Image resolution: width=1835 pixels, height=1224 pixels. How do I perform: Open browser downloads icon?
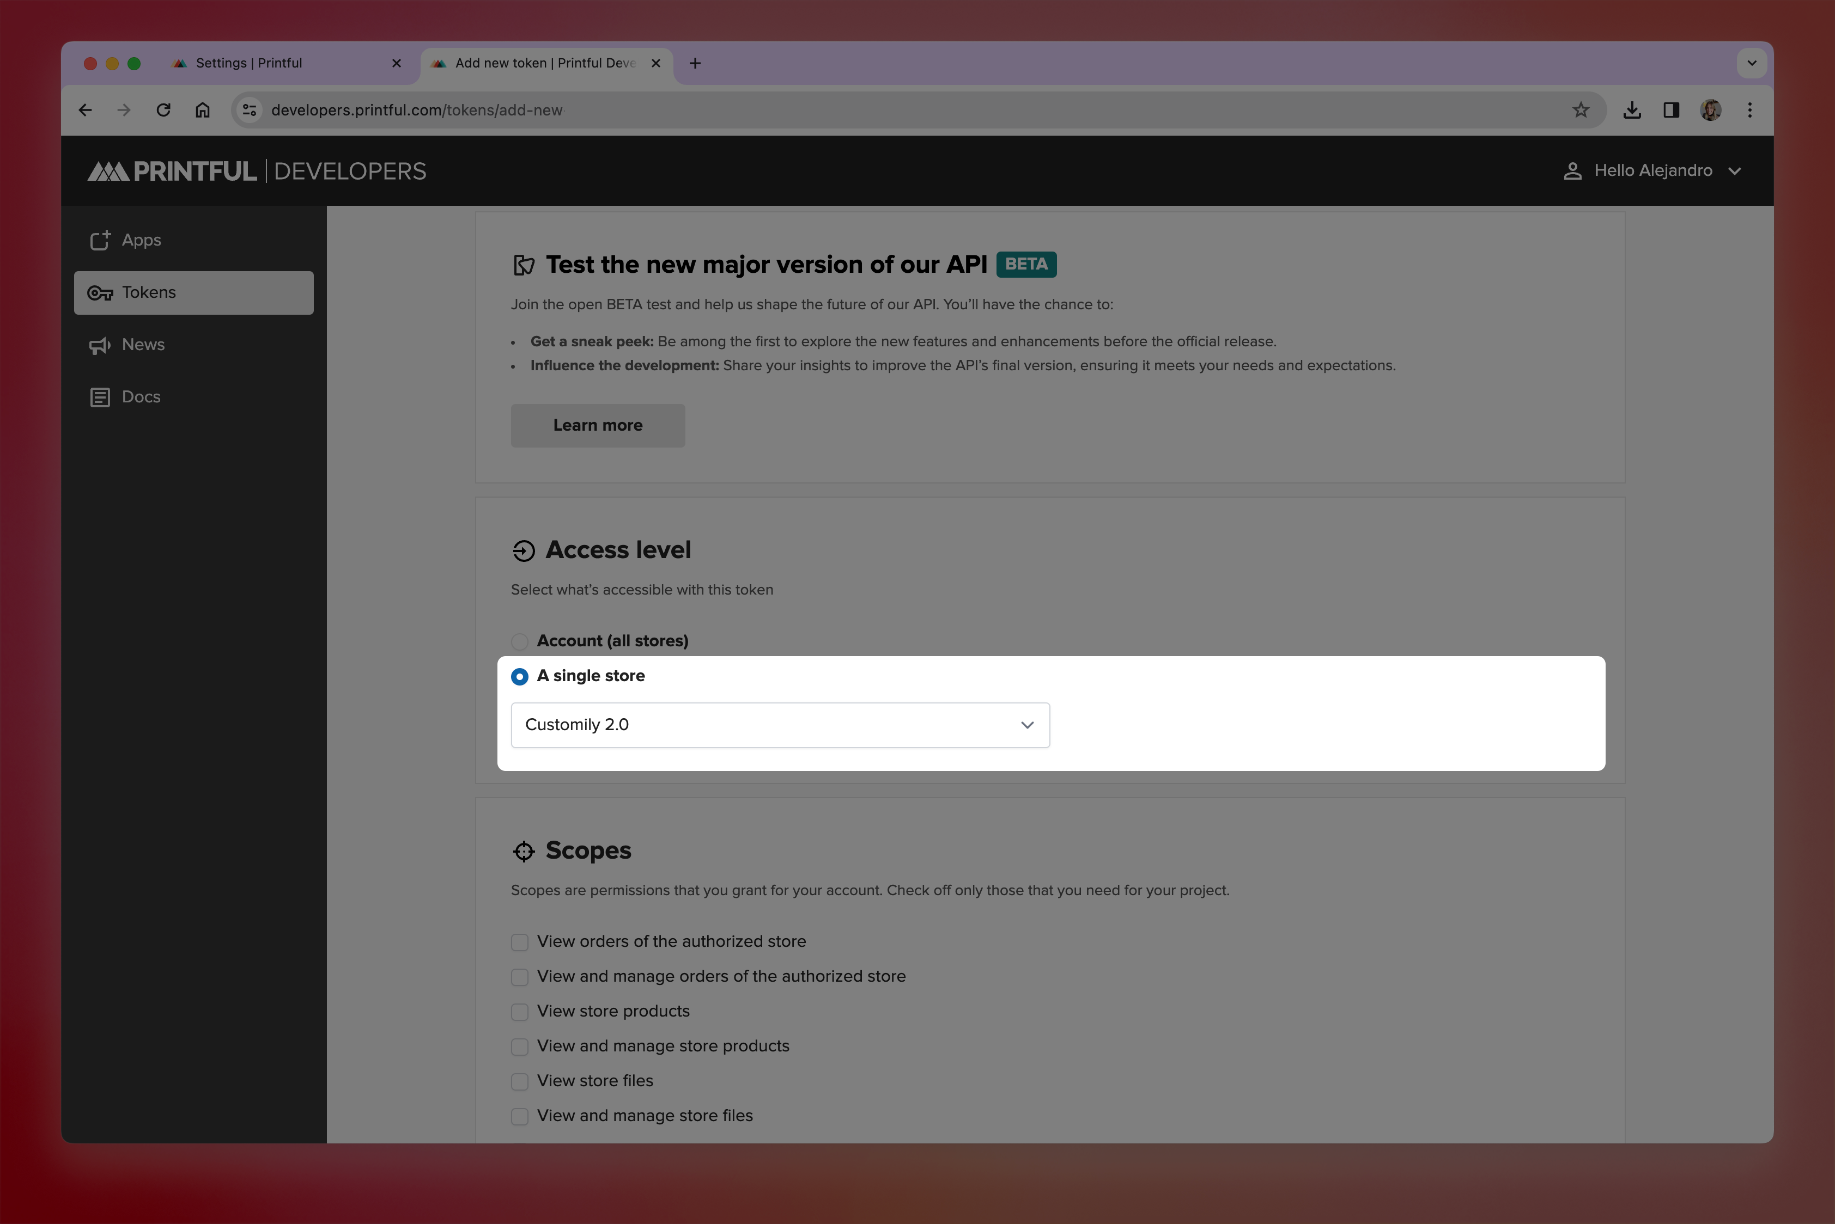[1632, 110]
